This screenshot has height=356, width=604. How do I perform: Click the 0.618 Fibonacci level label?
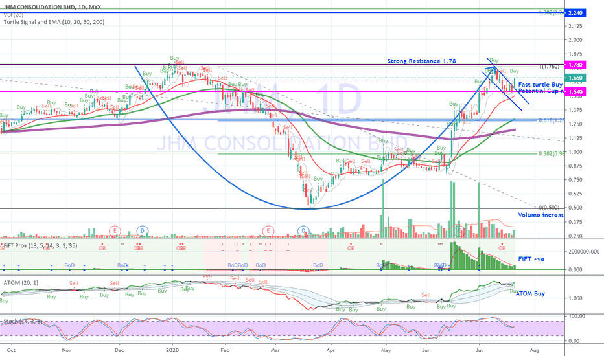pos(552,120)
